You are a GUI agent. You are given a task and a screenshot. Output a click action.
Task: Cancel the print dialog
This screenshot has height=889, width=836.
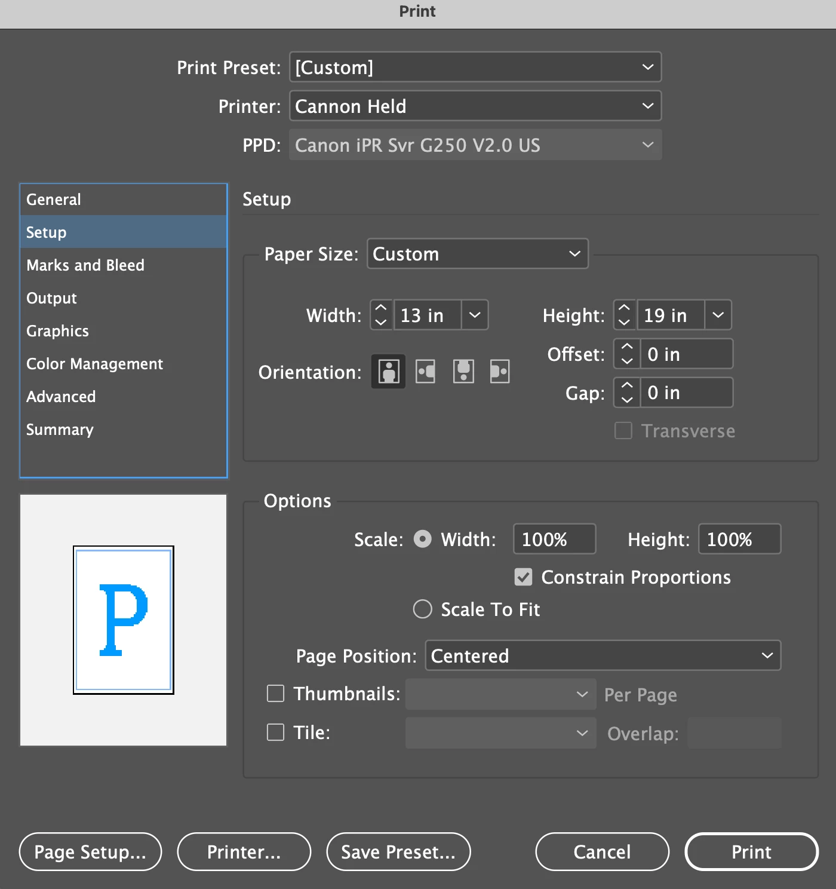(x=602, y=851)
